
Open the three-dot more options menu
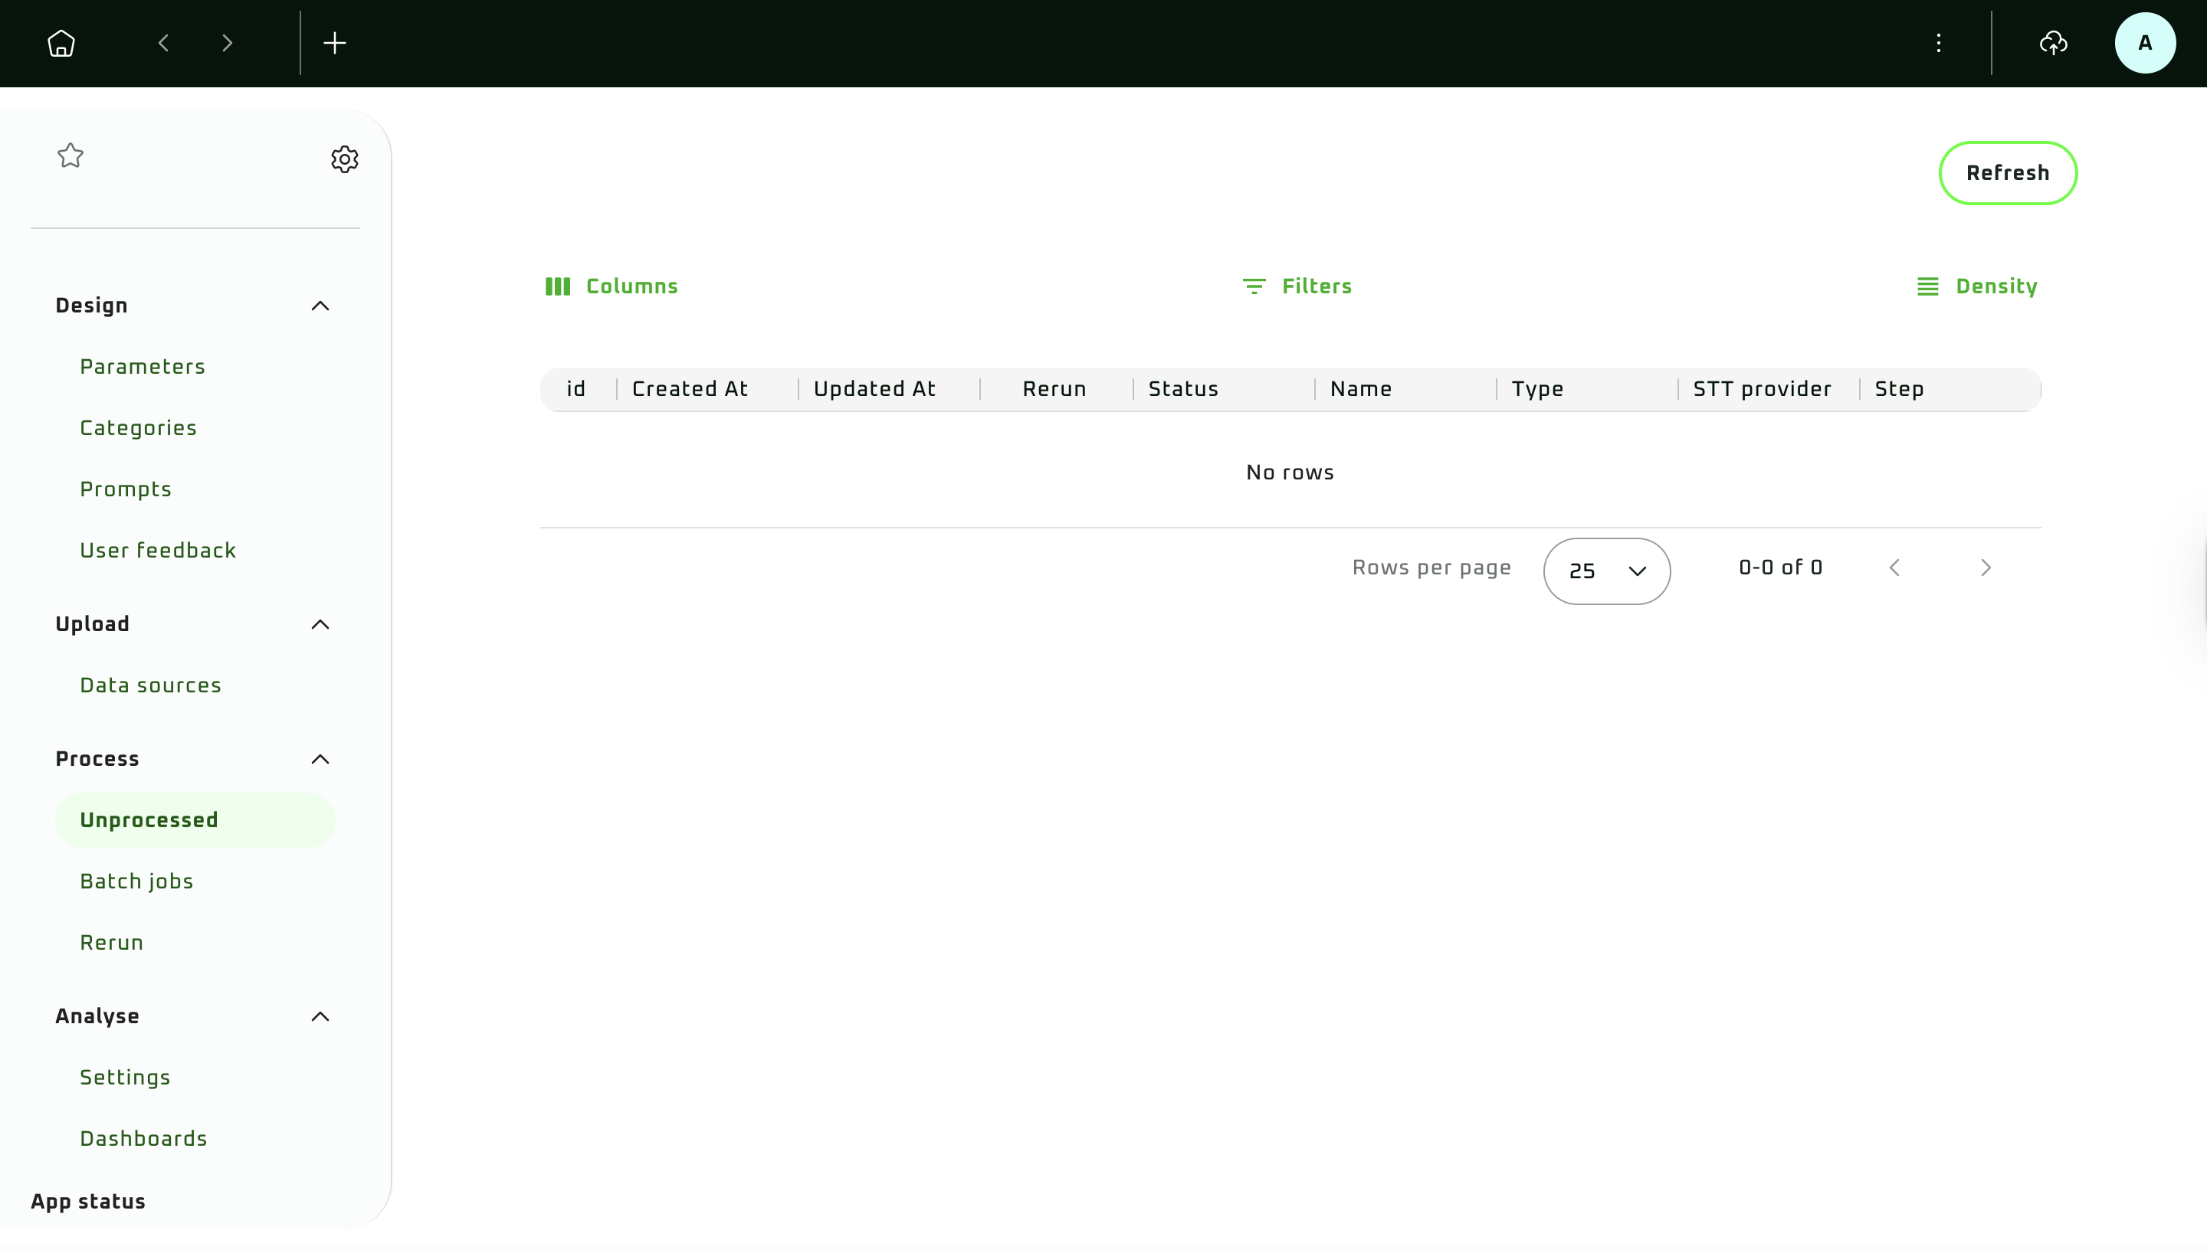(1939, 43)
